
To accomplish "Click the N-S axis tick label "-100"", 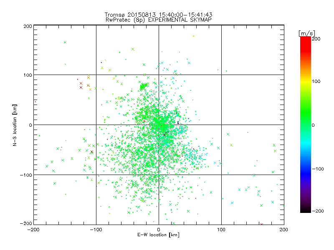I will click(x=26, y=175).
